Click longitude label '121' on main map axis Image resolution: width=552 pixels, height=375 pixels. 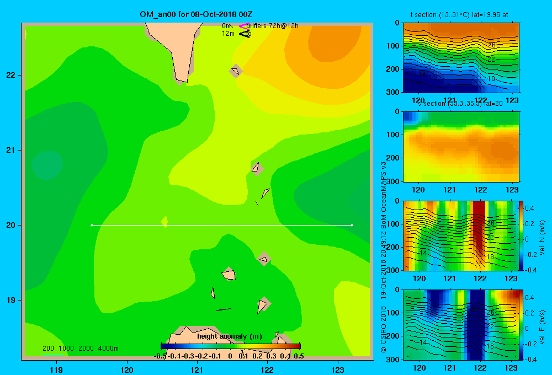click(197, 369)
